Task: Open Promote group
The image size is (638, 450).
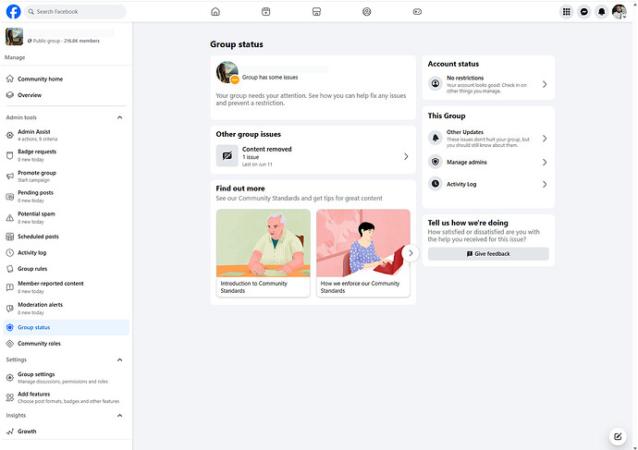Action: (x=66, y=176)
